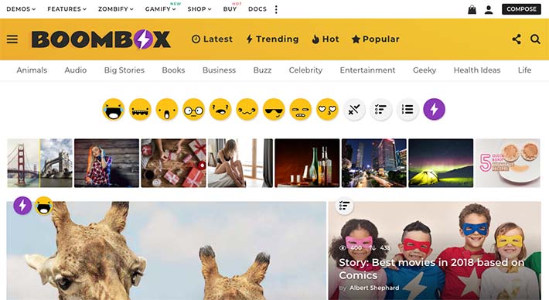Select the annoyed grimace emoji

coord(301,110)
